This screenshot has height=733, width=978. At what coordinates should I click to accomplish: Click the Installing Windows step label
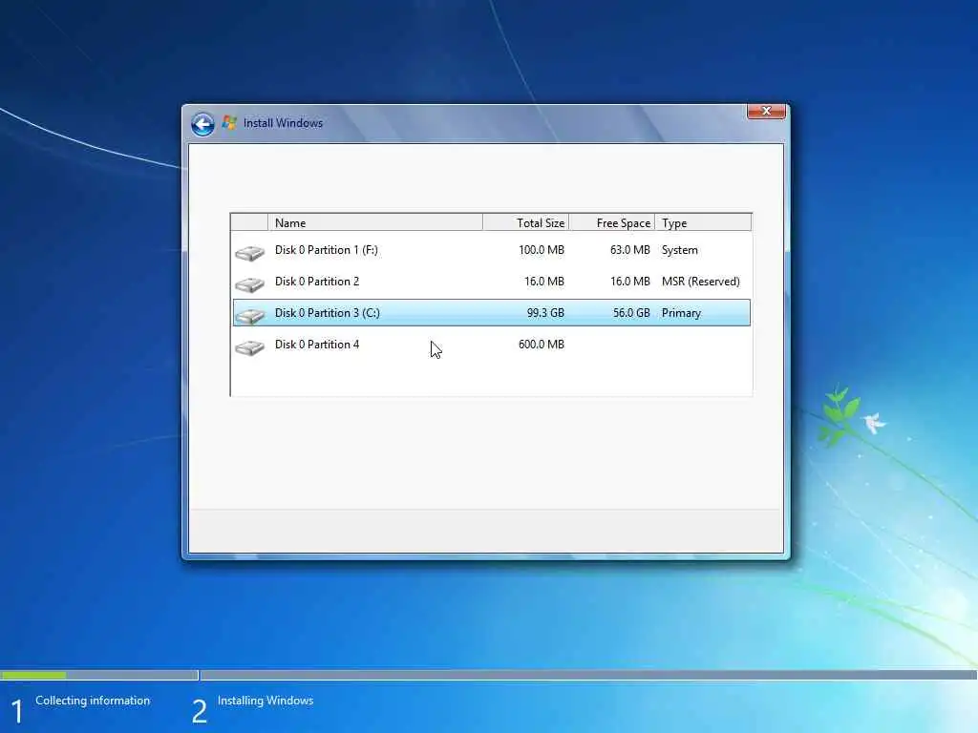click(x=266, y=701)
